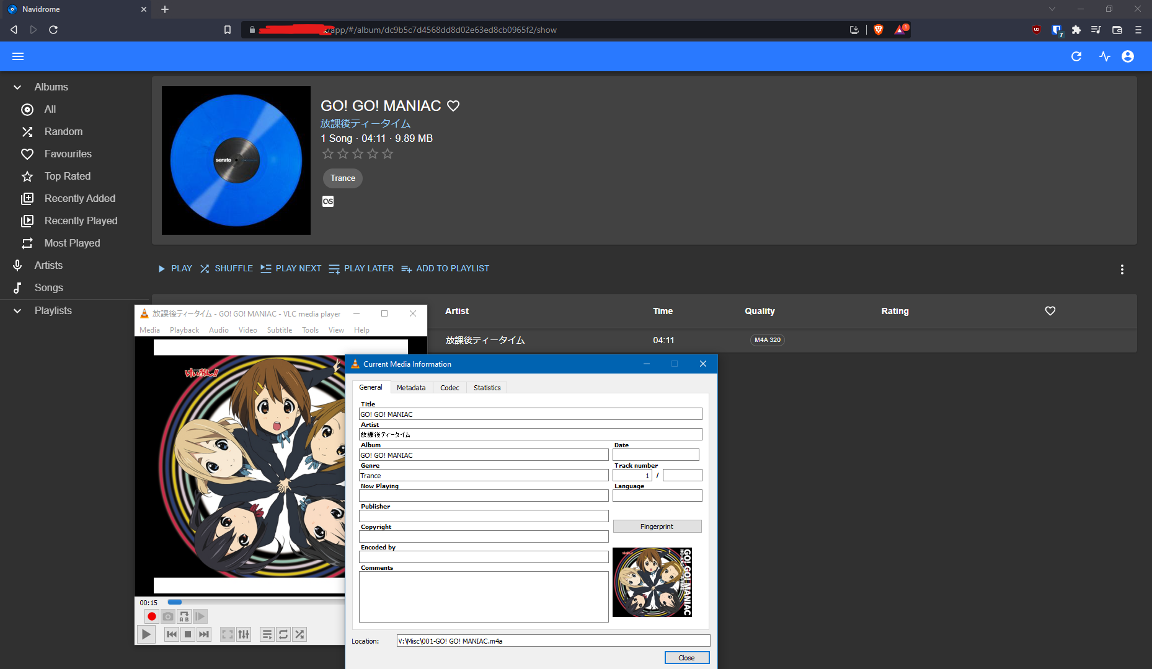Open the browser tab list dropdown chevron
The image size is (1152, 669).
pos(1051,9)
